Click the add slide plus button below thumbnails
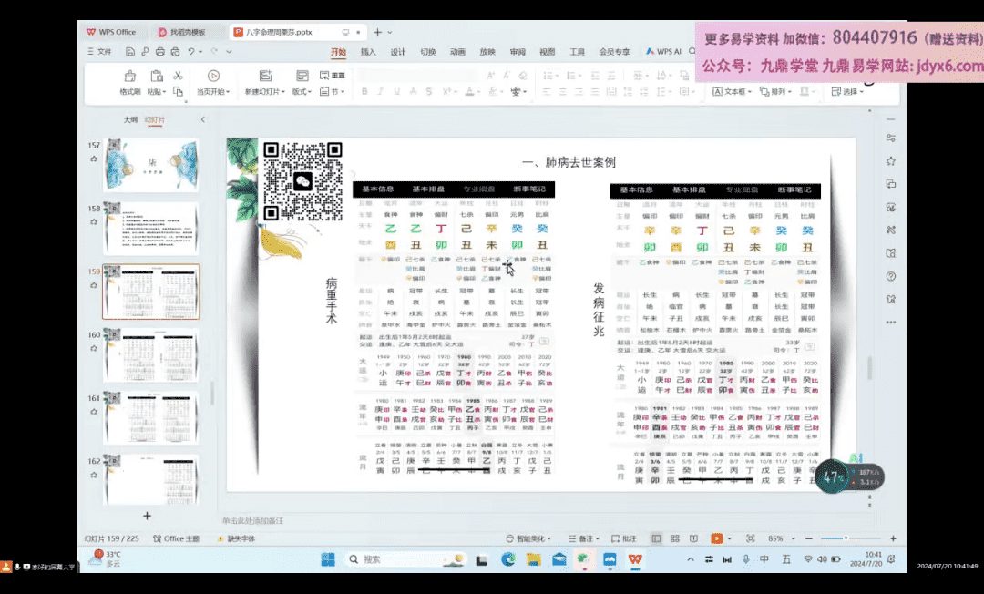The height and width of the screenshot is (594, 984). point(147,516)
